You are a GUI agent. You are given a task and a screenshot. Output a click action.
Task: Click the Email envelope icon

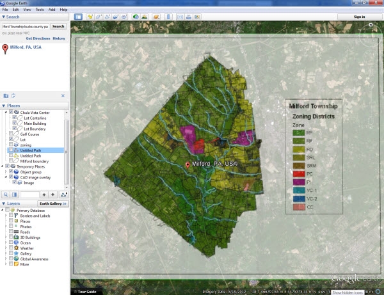(180, 17)
